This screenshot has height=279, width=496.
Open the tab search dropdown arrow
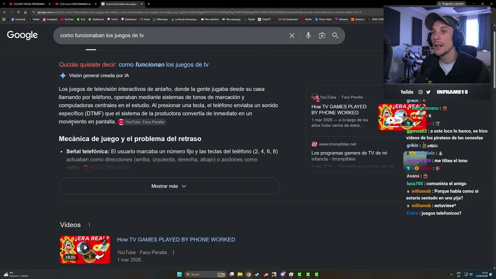pyautogui.click(x=3, y=4)
